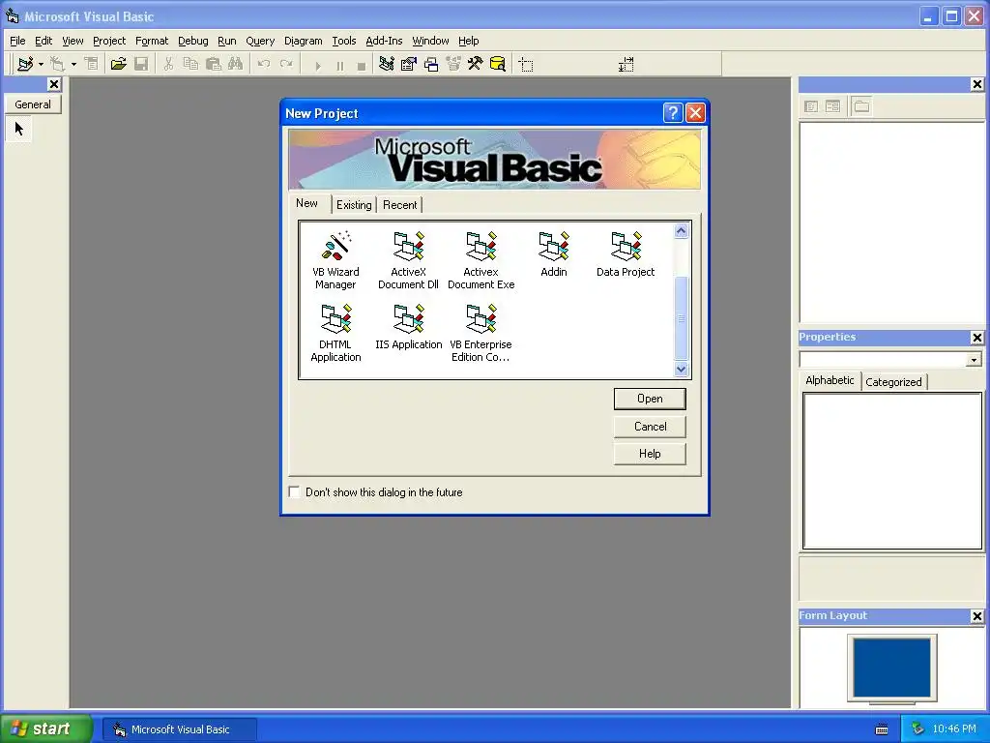This screenshot has width=990, height=743.
Task: Select the ActiveX Document Dll project type
Action: (x=408, y=260)
